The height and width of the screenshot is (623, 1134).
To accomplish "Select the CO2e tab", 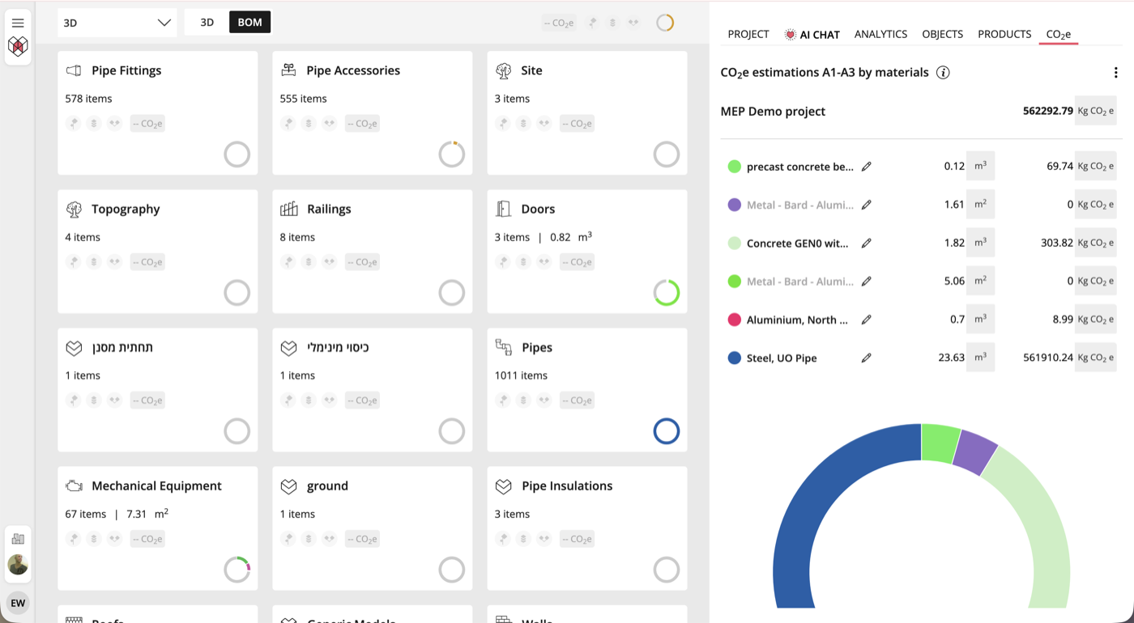I will pos(1059,34).
